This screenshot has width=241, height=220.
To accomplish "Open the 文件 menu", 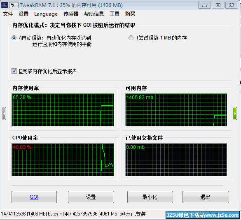I will 8,14.
